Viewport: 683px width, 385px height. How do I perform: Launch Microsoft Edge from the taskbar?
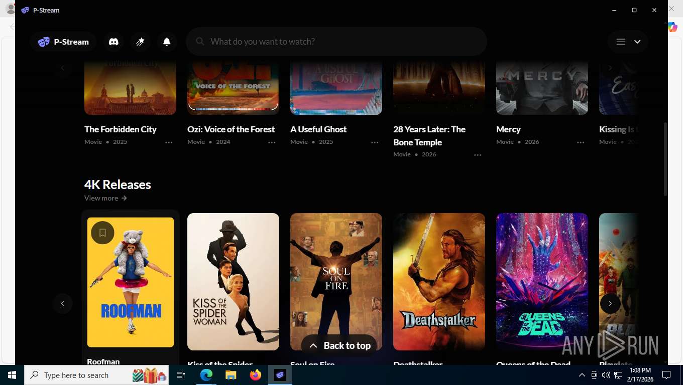pos(206,375)
